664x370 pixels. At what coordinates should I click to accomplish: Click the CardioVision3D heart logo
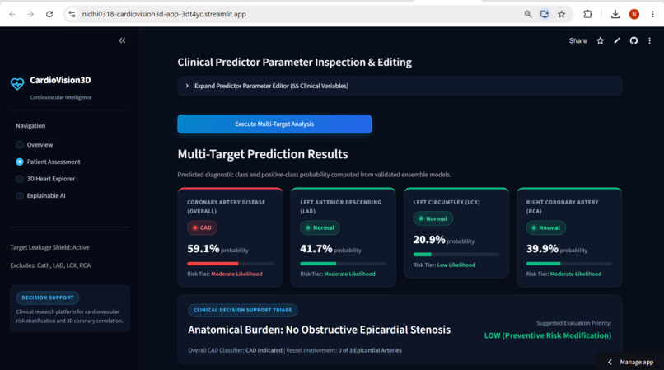click(17, 84)
